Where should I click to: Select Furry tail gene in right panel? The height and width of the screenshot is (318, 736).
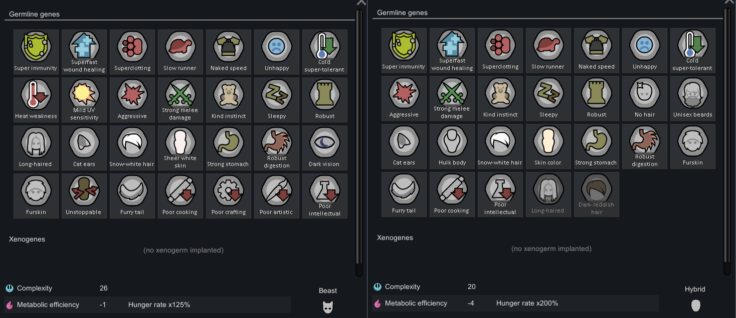point(404,194)
